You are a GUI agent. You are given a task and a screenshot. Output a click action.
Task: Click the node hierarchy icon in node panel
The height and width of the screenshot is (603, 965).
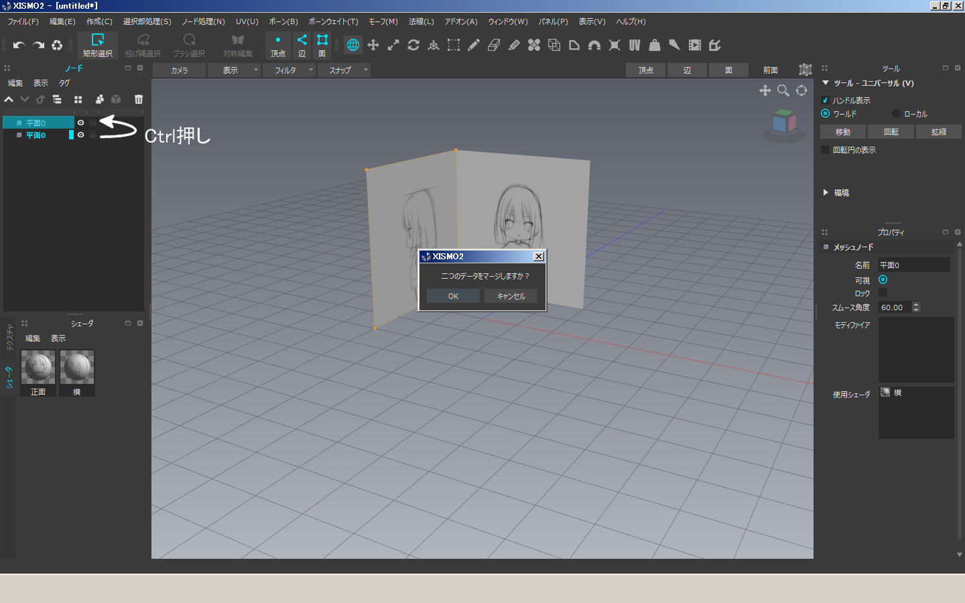pyautogui.click(x=57, y=99)
